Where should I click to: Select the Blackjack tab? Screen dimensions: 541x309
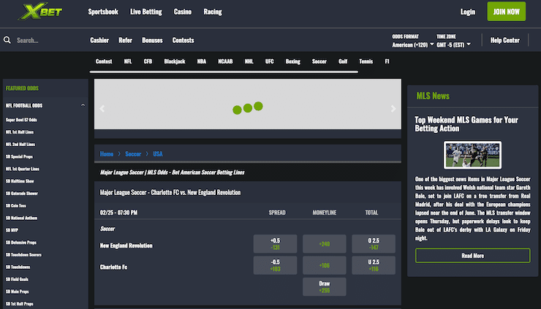[175, 61]
